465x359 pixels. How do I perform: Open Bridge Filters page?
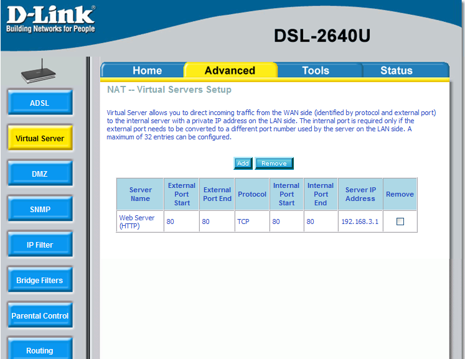coord(40,280)
